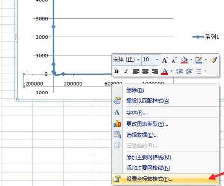Open 字体(F)... from the context menu
Viewport: 224px width, 186px height.
165,112
